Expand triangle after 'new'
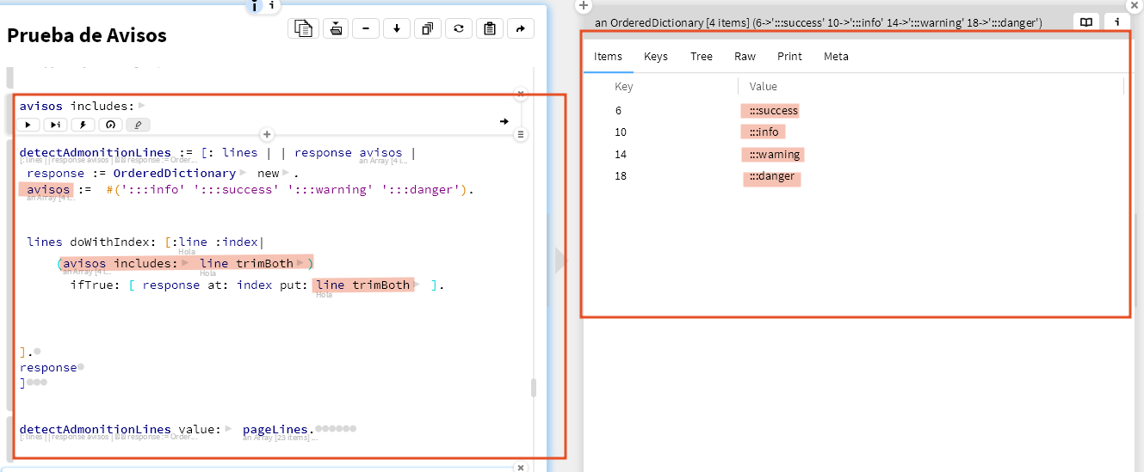Image resolution: width=1144 pixels, height=472 pixels. coord(287,173)
